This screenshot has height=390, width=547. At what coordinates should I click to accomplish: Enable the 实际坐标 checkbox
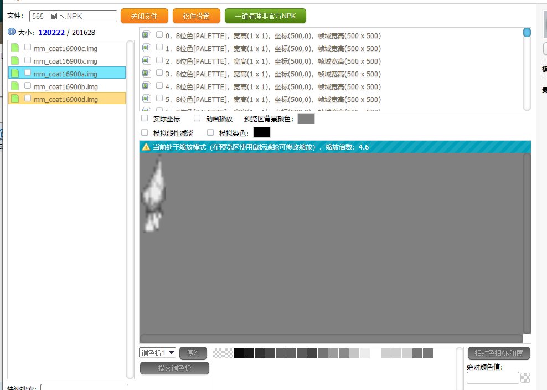[145, 119]
